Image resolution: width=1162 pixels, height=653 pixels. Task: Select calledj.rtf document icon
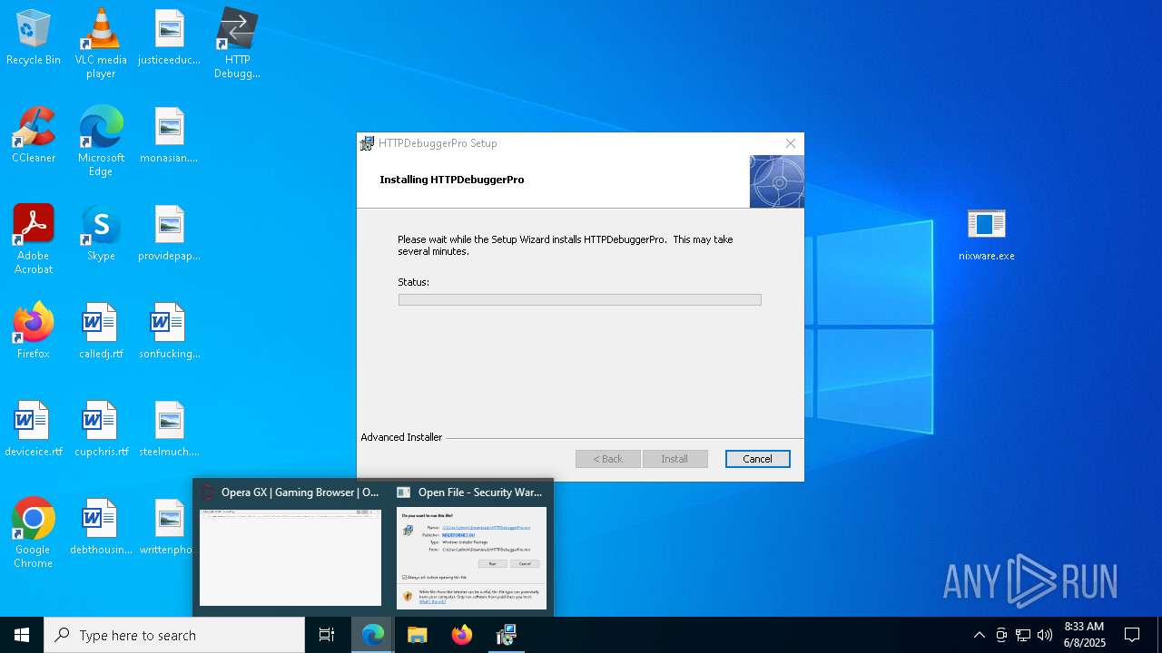coord(101,332)
